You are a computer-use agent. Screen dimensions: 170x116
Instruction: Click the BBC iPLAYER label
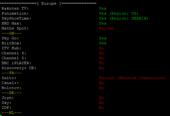16,63
